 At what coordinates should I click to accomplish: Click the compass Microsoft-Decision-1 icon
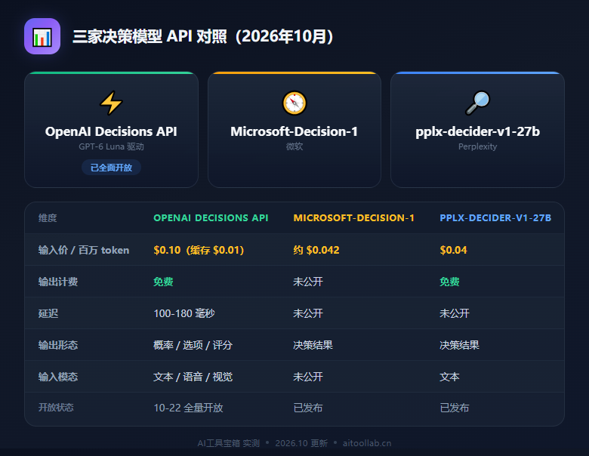pos(294,103)
